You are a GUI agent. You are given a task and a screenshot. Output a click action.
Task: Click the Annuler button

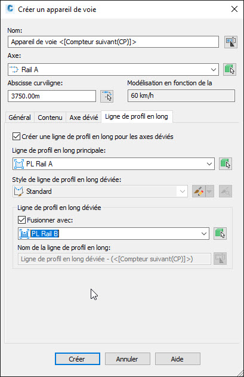pyautogui.click(x=128, y=359)
